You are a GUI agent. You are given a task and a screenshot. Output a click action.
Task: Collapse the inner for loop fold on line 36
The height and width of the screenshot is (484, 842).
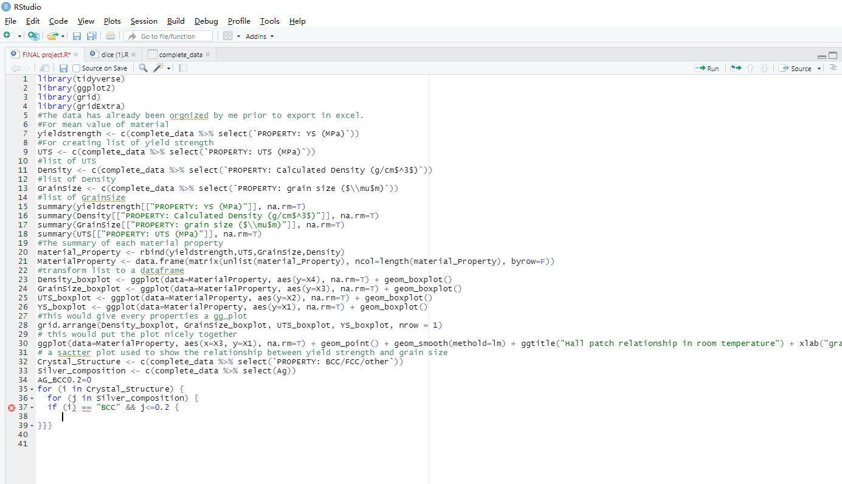click(x=32, y=398)
